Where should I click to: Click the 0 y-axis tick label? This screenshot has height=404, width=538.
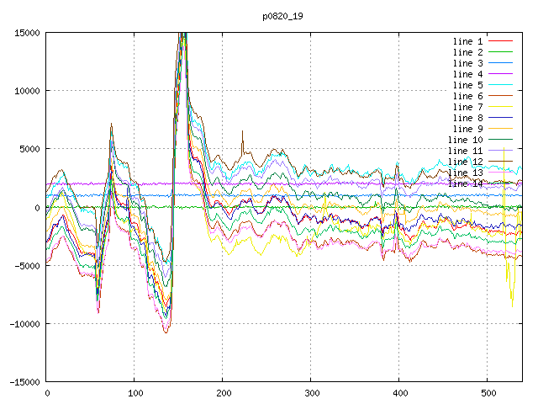click(x=38, y=207)
